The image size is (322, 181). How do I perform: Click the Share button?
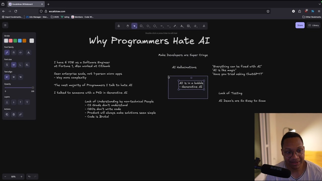click(300, 25)
